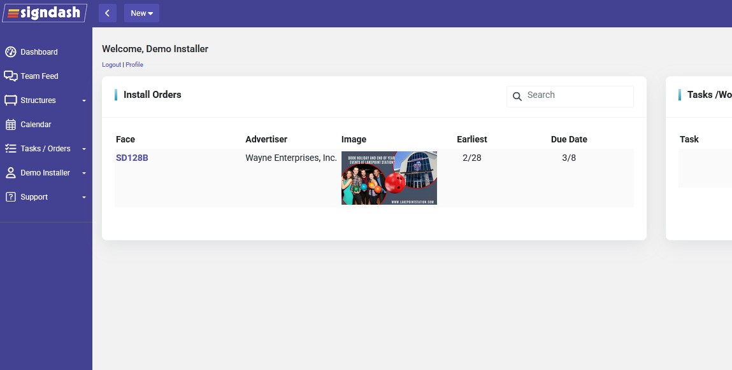Image resolution: width=732 pixels, height=370 pixels.
Task: Click the Dashboard gauge icon
Action: tap(10, 52)
